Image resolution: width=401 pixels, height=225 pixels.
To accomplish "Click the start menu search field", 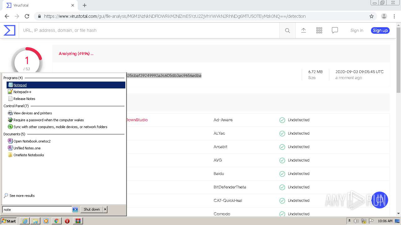I will [x=37, y=210].
